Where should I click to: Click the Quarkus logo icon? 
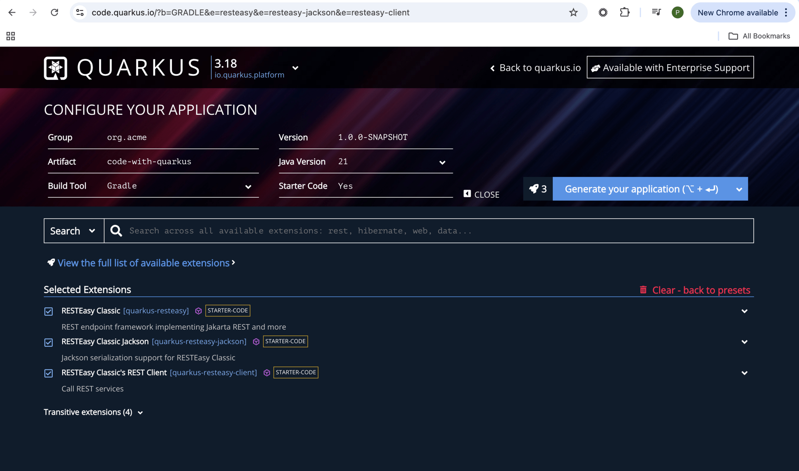click(55, 68)
